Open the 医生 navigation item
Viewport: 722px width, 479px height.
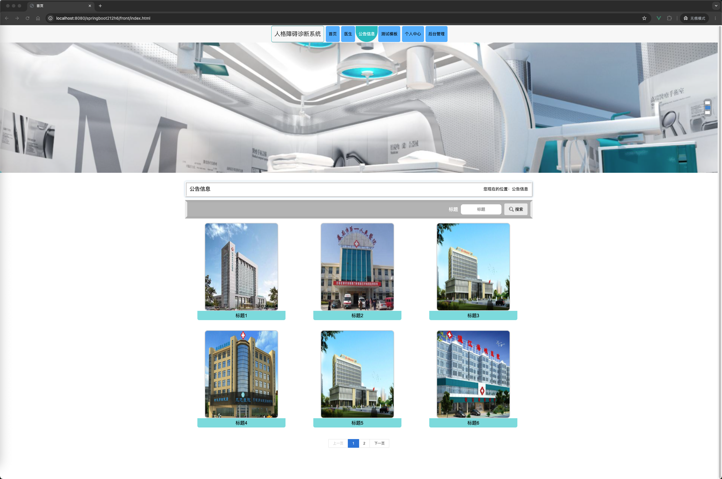348,34
